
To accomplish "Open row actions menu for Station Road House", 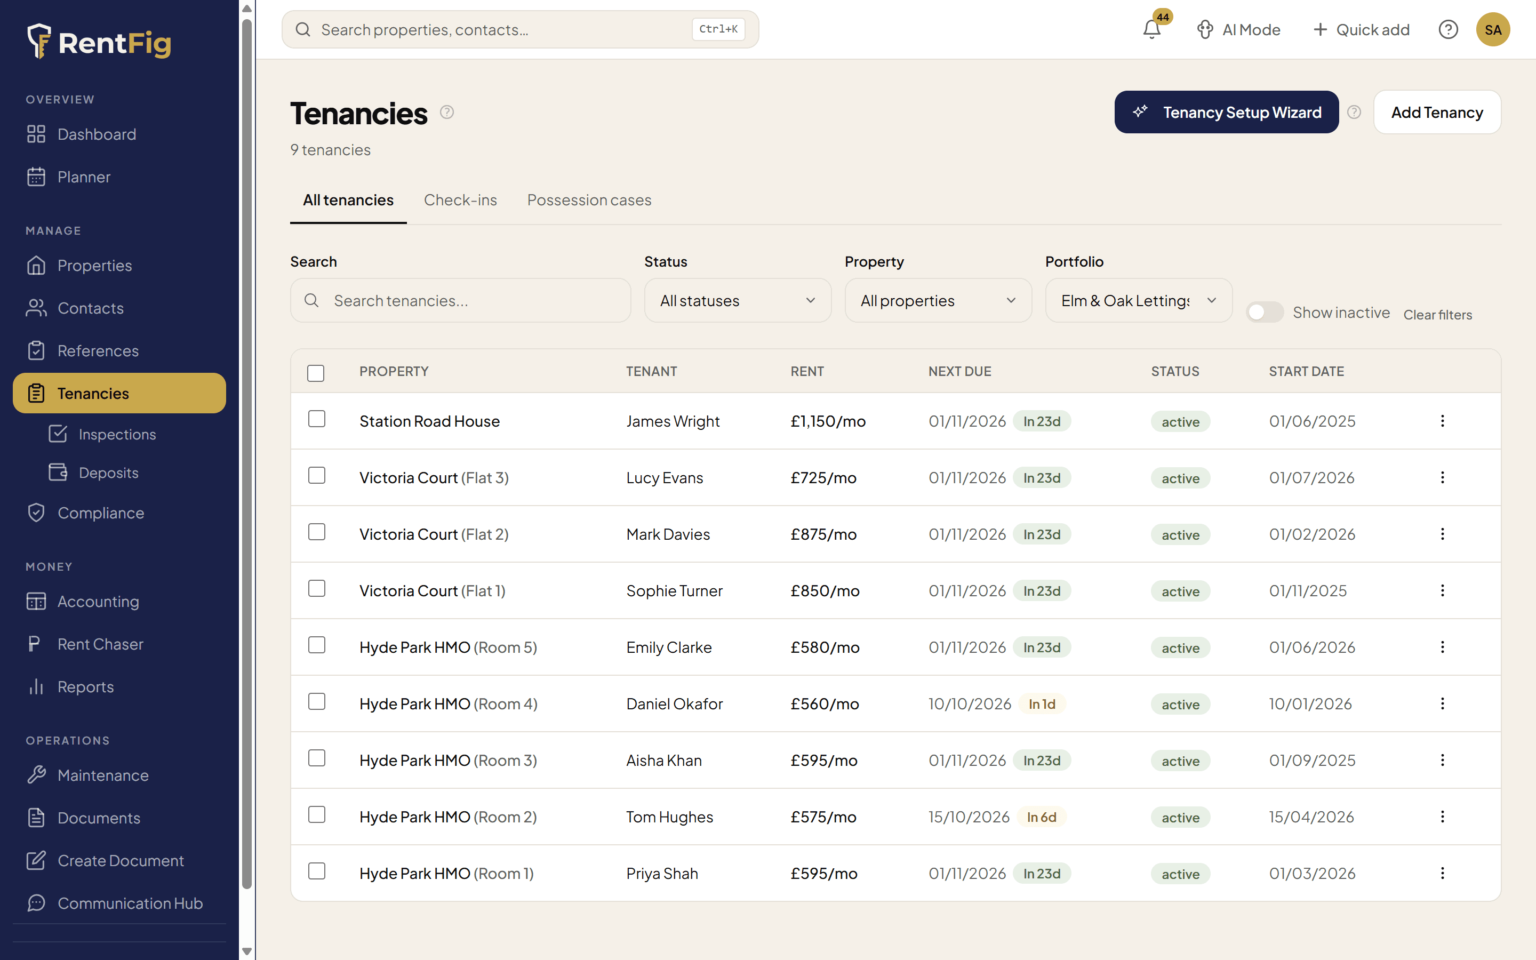I will (1442, 421).
